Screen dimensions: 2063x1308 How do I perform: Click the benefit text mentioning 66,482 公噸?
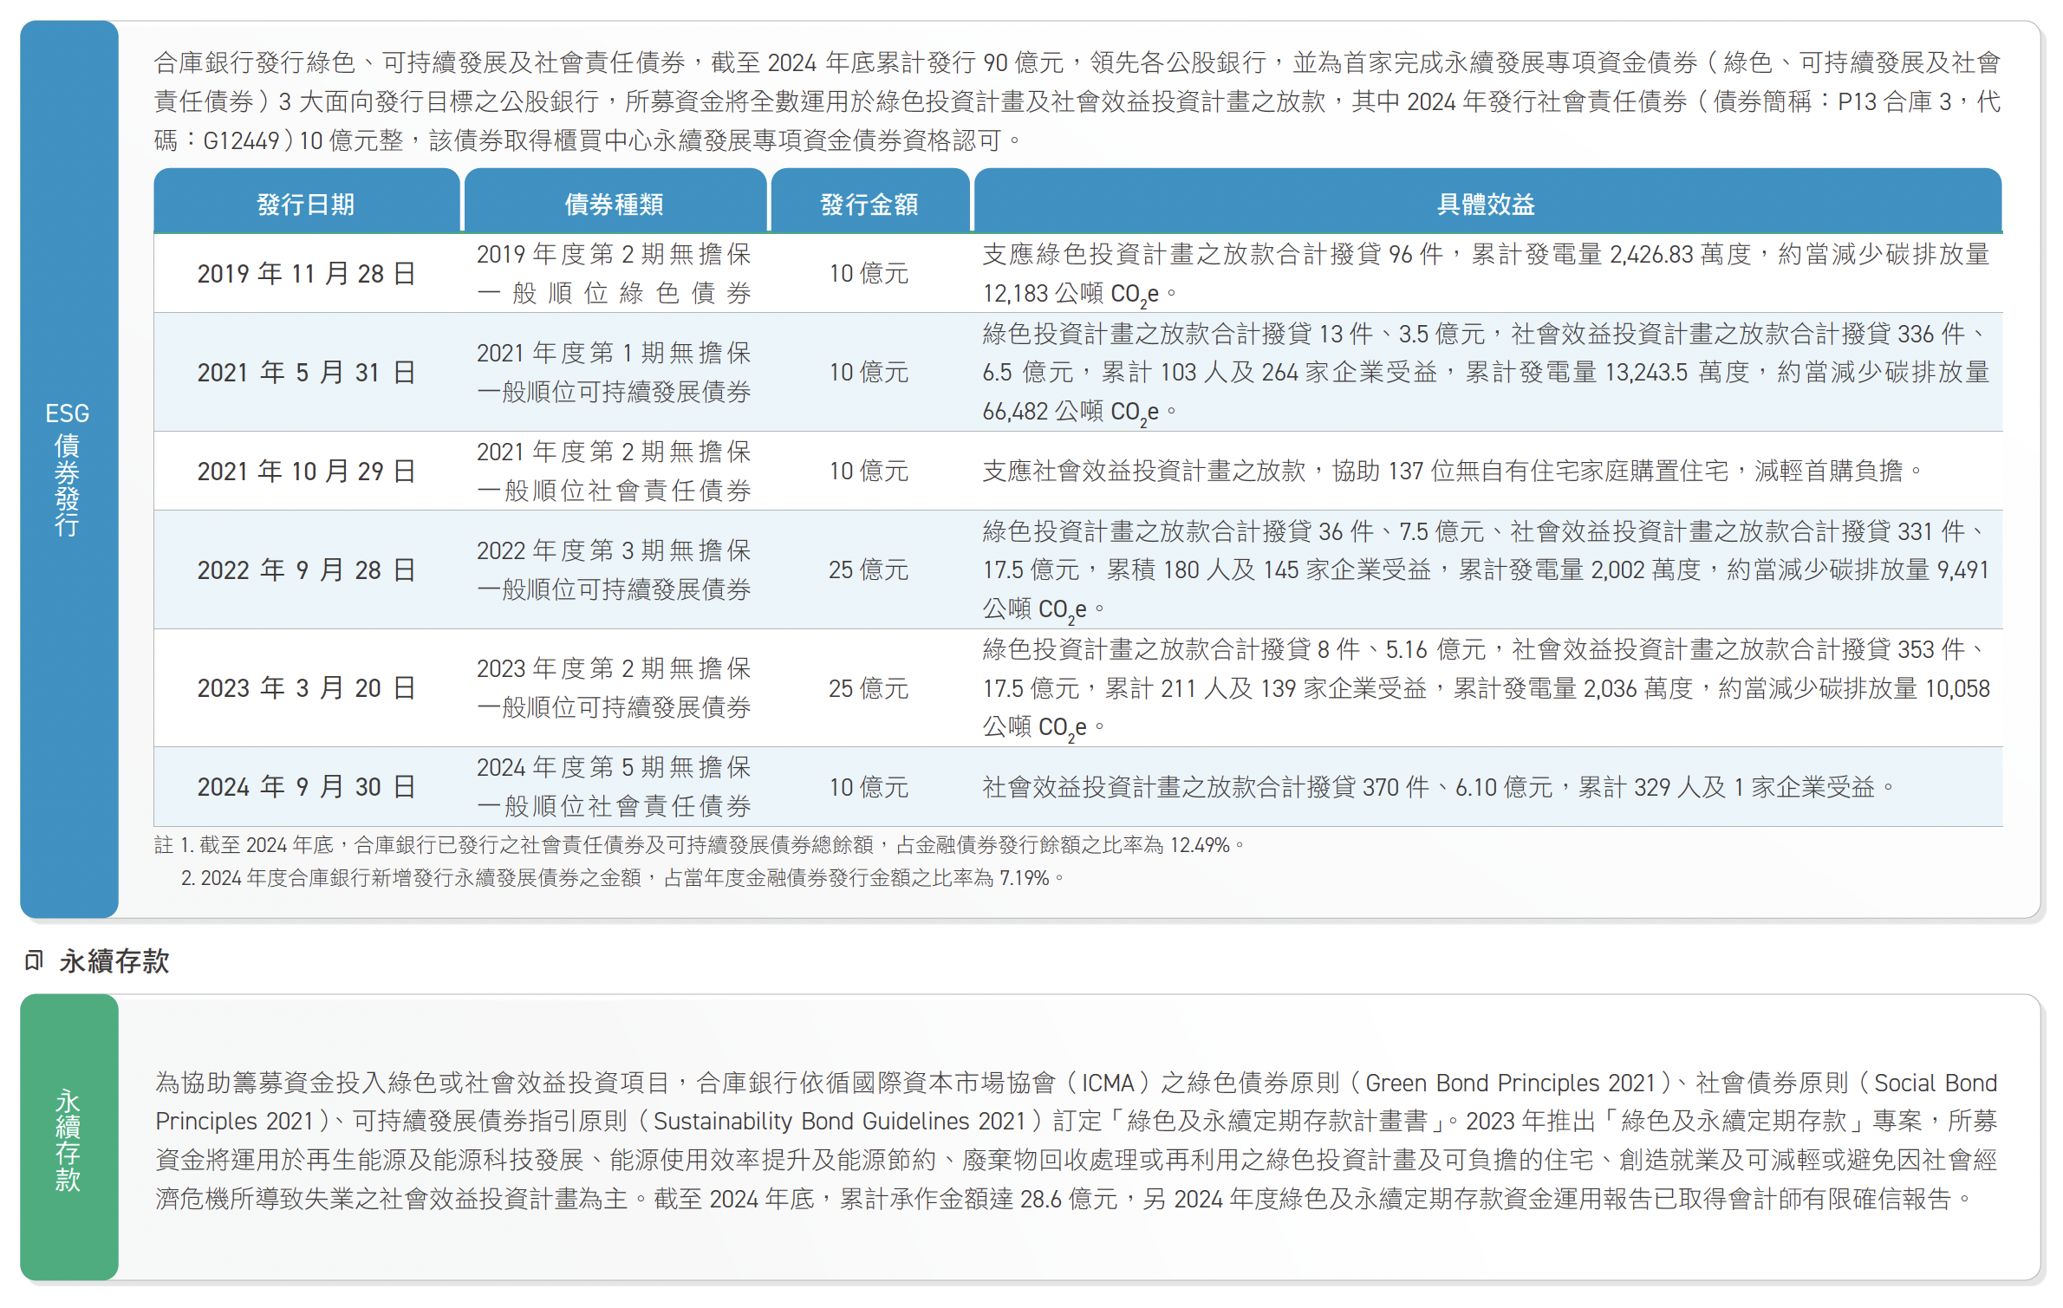point(1486,373)
